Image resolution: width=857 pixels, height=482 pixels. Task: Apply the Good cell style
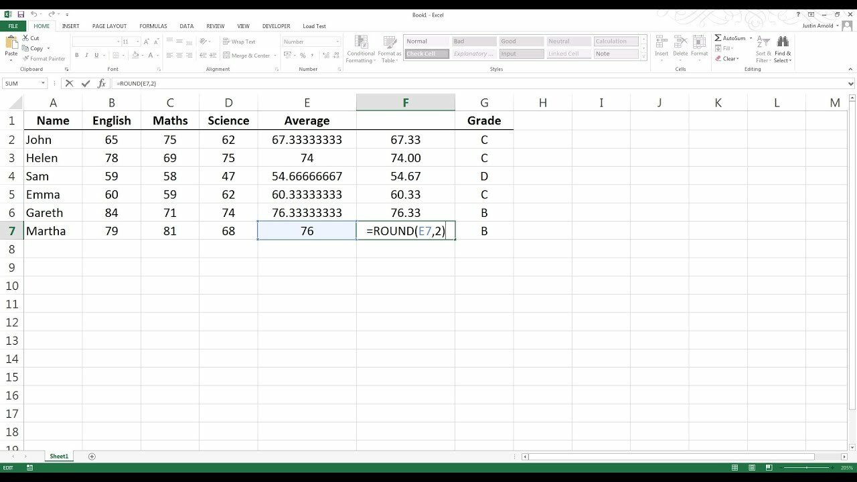(521, 42)
